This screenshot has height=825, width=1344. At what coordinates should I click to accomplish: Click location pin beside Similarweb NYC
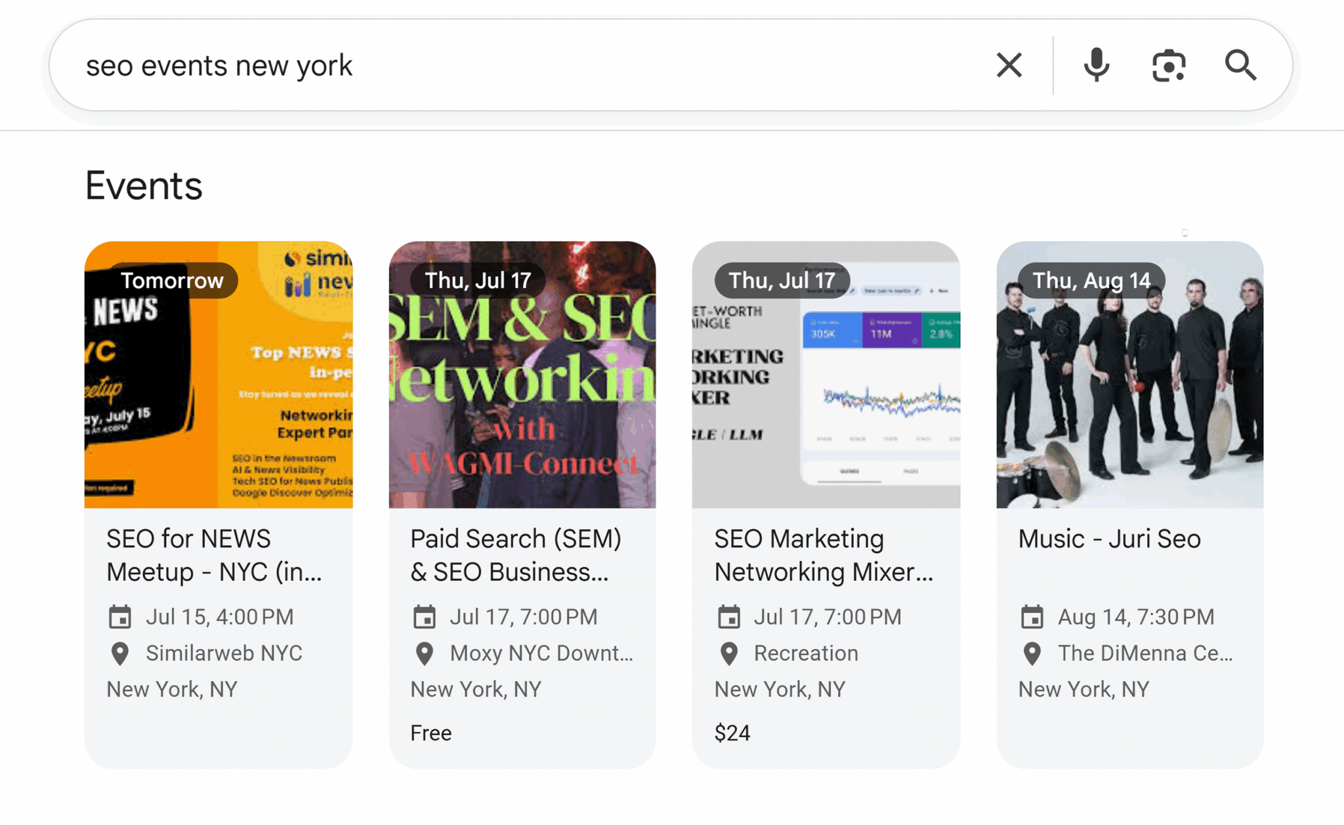(119, 654)
